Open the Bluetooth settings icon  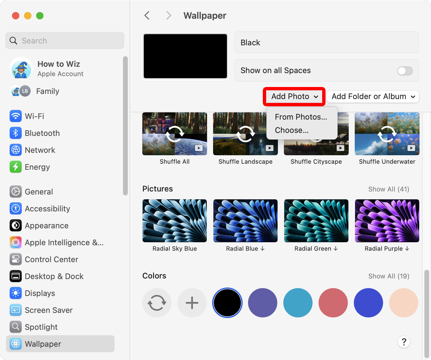pyautogui.click(x=16, y=133)
